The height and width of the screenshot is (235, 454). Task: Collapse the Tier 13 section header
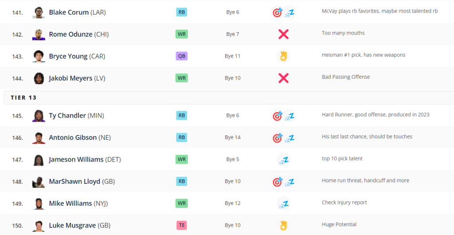(x=24, y=97)
